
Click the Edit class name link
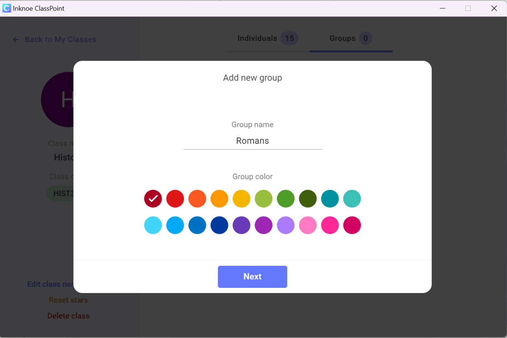50,284
